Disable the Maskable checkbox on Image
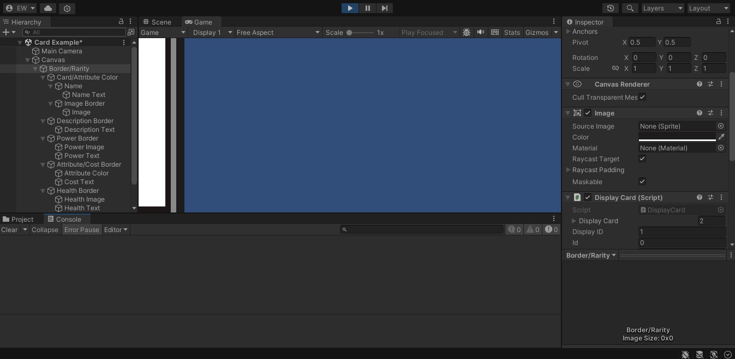 pyautogui.click(x=642, y=181)
